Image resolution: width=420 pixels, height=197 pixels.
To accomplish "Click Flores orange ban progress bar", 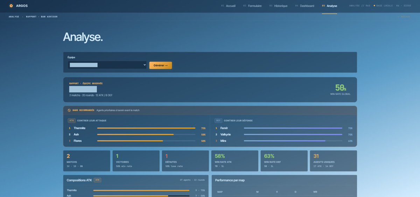I will click(x=130, y=141).
